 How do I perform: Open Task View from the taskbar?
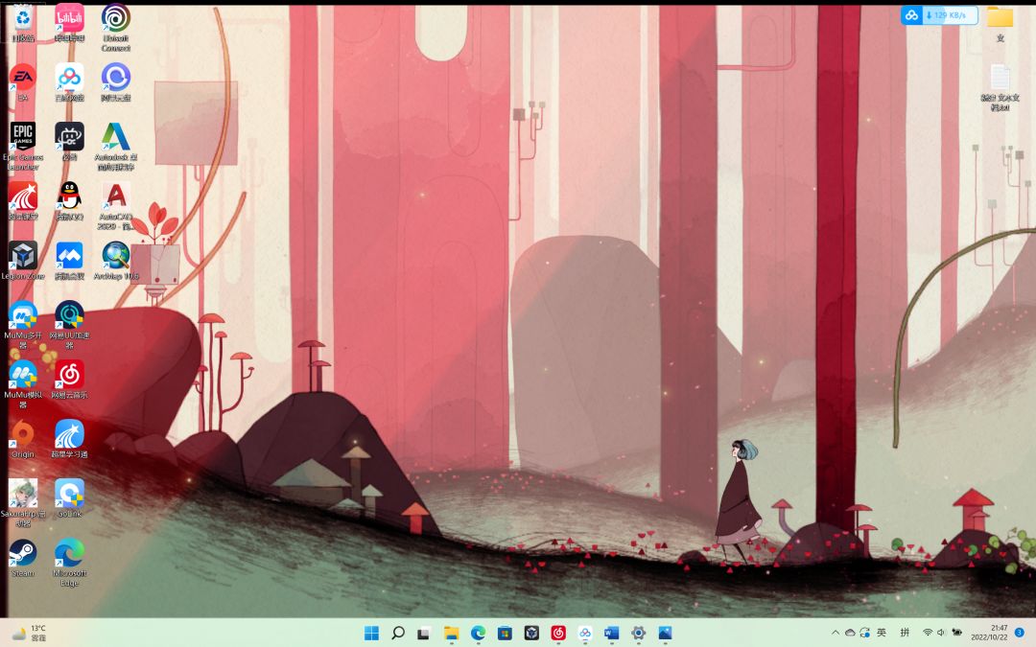(424, 634)
